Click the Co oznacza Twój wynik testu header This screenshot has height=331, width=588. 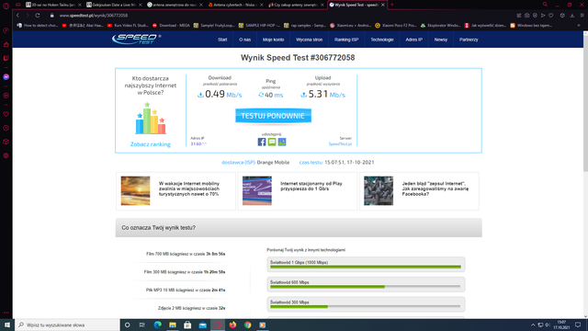(x=299, y=228)
